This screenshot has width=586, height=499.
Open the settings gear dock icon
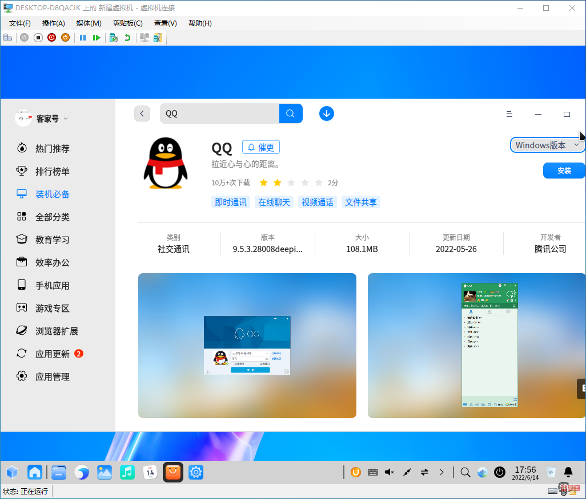[196, 472]
